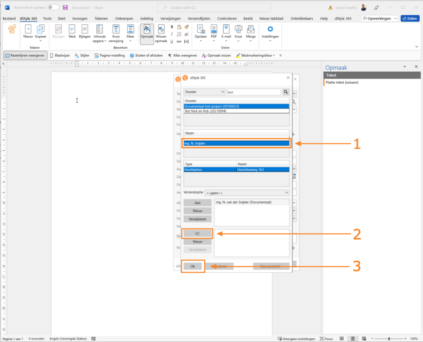The width and height of the screenshot is (423, 342).
Task: Toggle Underline formatting in ribbon
Action: 172,41
